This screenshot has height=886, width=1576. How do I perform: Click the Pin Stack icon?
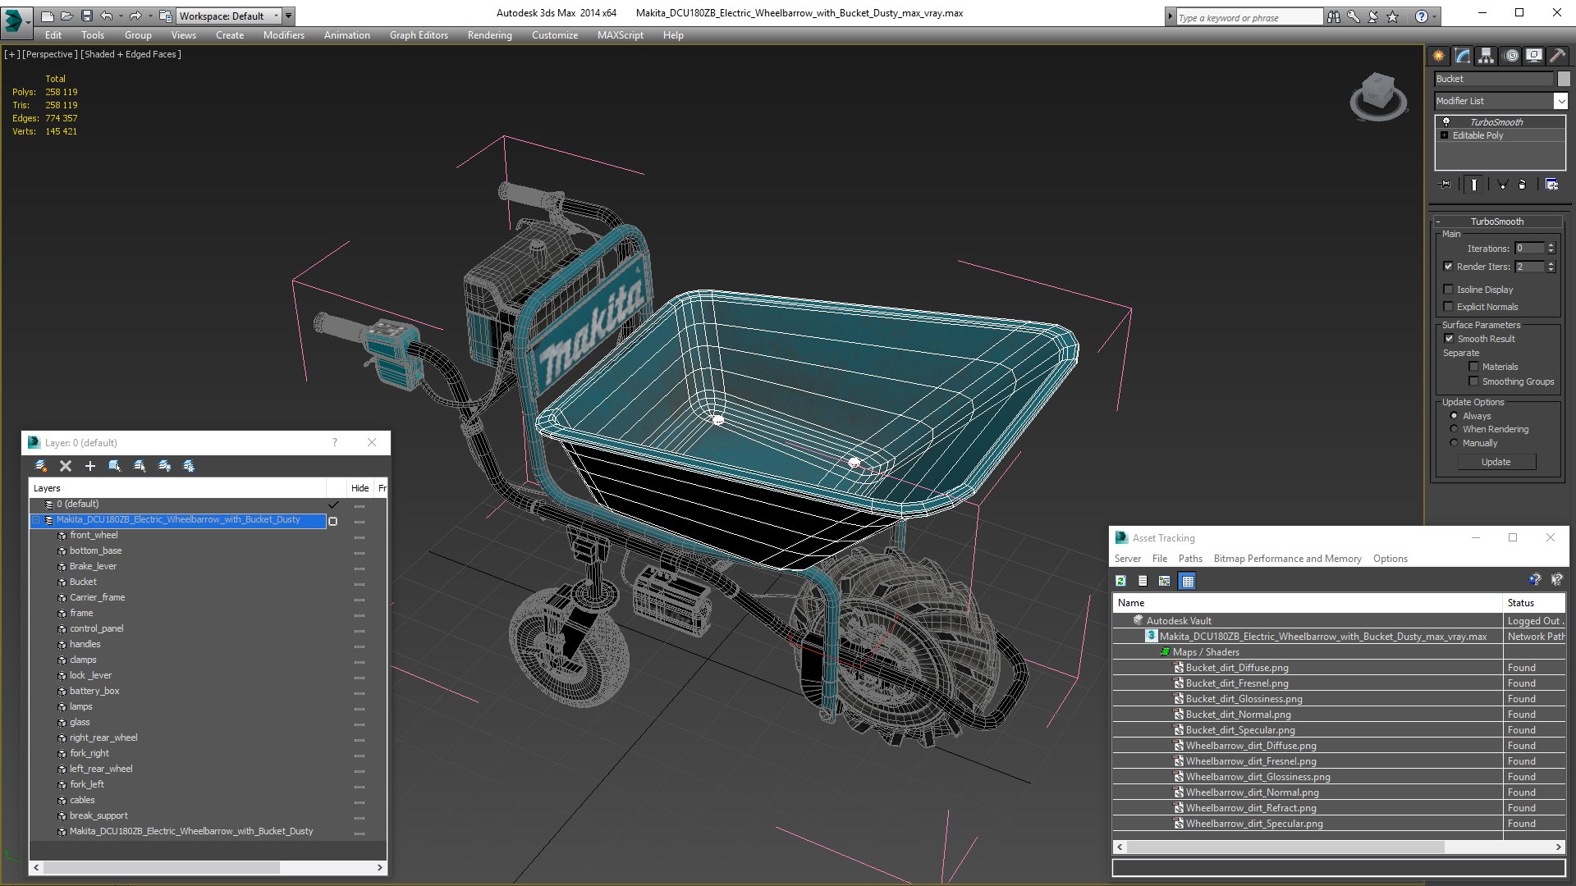click(1445, 185)
